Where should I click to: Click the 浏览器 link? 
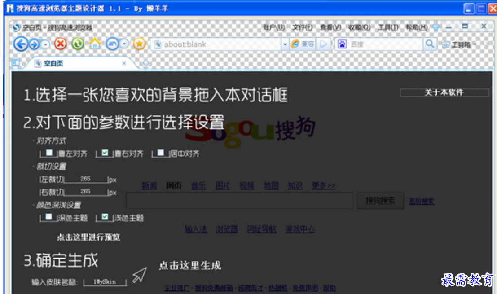coord(227,229)
